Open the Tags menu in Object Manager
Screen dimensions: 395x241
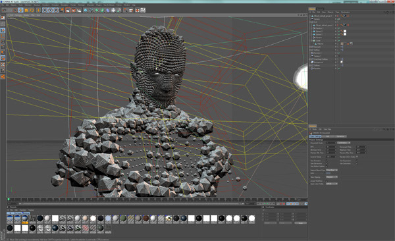(337, 12)
